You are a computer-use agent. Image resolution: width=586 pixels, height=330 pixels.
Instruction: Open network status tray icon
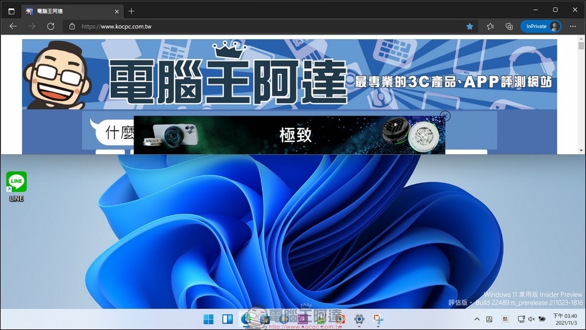[521, 319]
